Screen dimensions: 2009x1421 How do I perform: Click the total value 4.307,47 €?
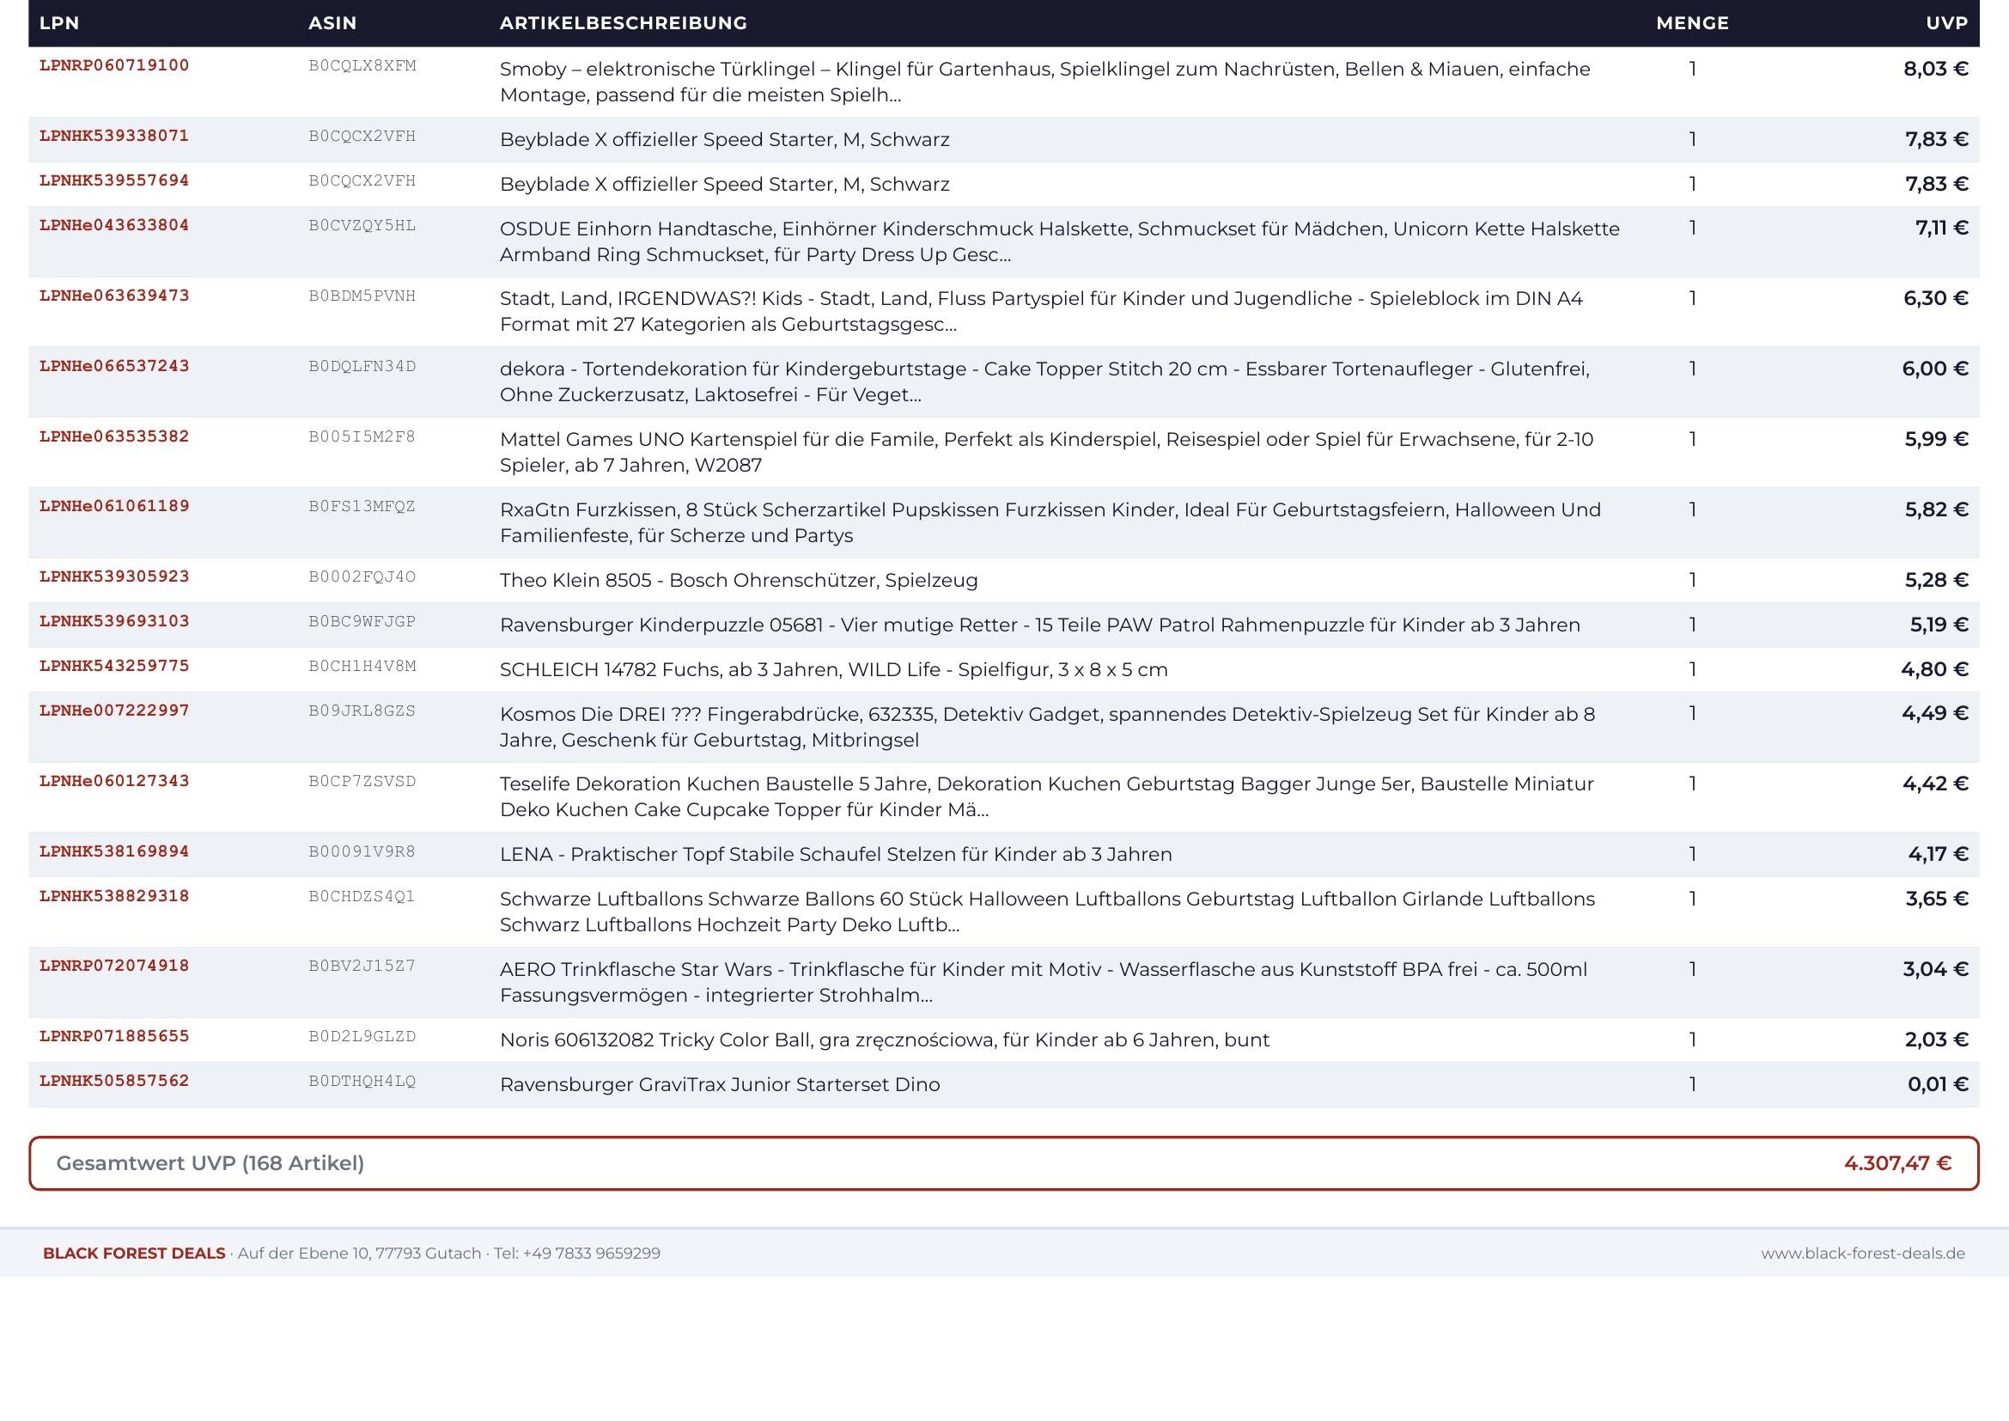click(1897, 1163)
